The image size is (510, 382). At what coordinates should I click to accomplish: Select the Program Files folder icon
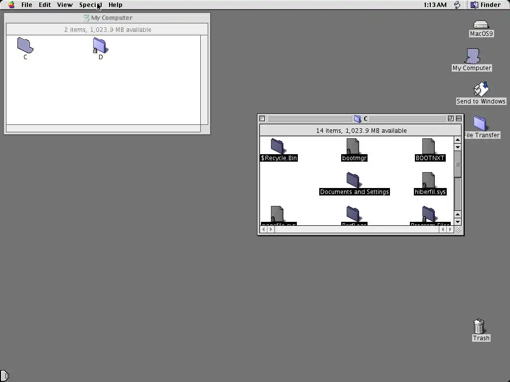(x=428, y=214)
